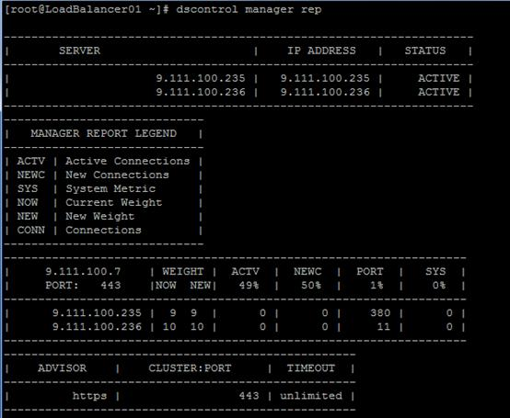
Task: Click the 50% NEWC proportion value
Action: click(311, 286)
